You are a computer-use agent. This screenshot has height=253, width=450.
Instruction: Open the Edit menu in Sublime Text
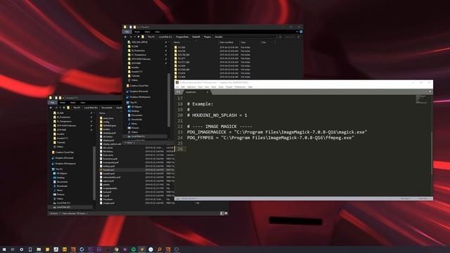click(183, 87)
